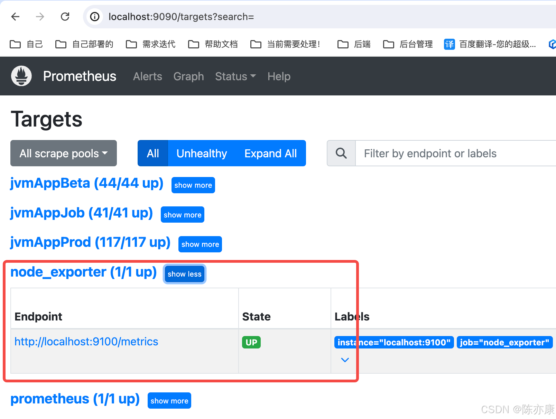Reload the page with refresh icon
The image size is (556, 419).
65,17
